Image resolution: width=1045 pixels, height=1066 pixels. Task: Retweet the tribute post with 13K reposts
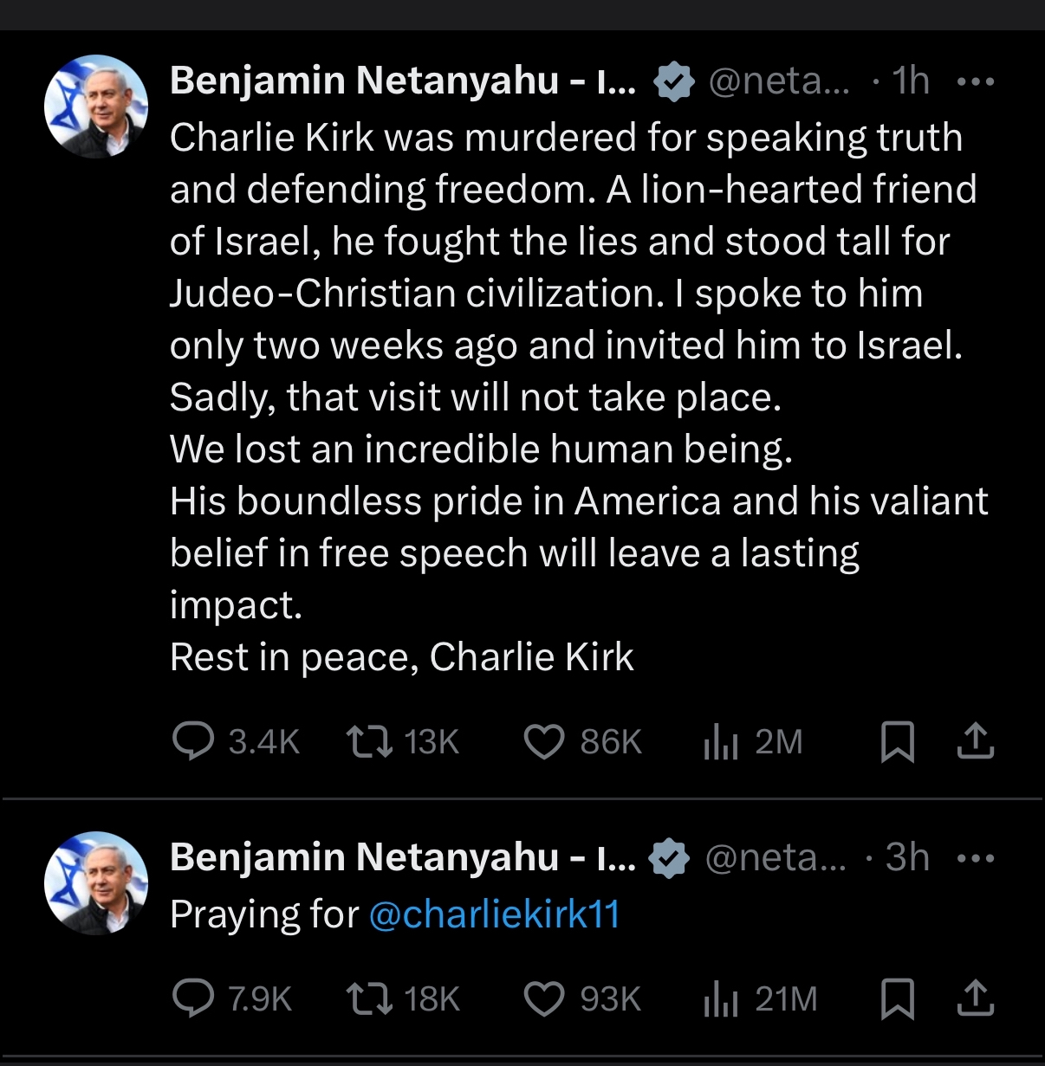point(369,742)
